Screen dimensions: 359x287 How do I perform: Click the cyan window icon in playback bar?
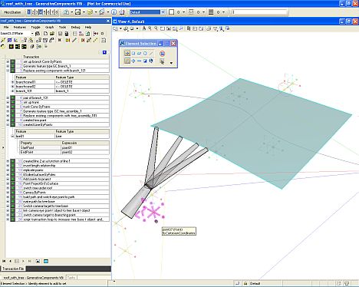46,261
